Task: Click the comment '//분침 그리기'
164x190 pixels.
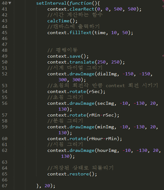Action: click(x=65, y=121)
